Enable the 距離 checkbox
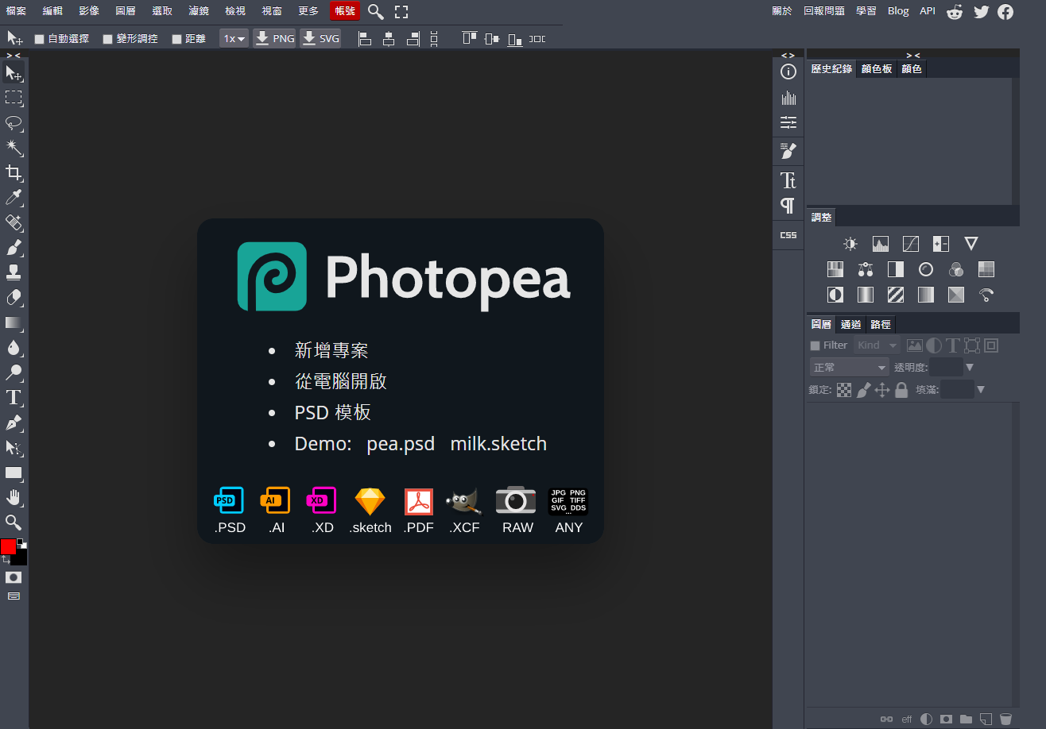 176,39
